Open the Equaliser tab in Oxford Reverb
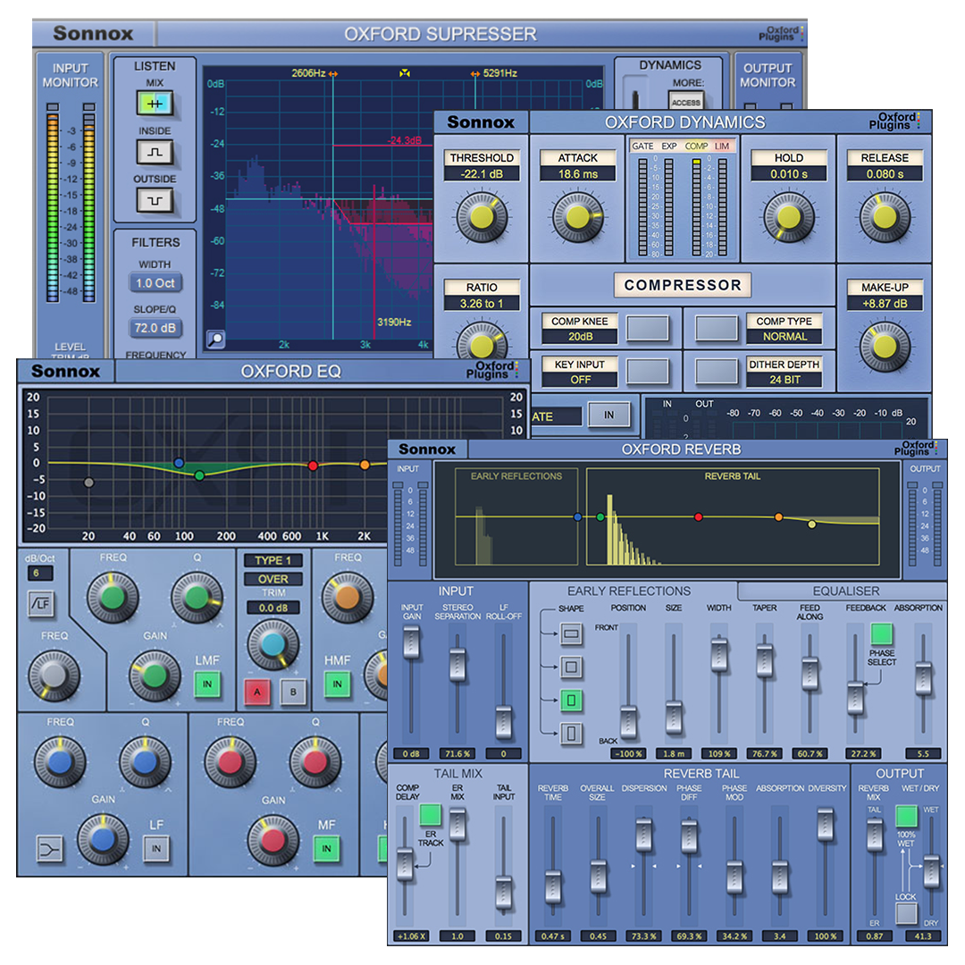Image resolution: width=965 pixels, height=965 pixels. tap(845, 591)
